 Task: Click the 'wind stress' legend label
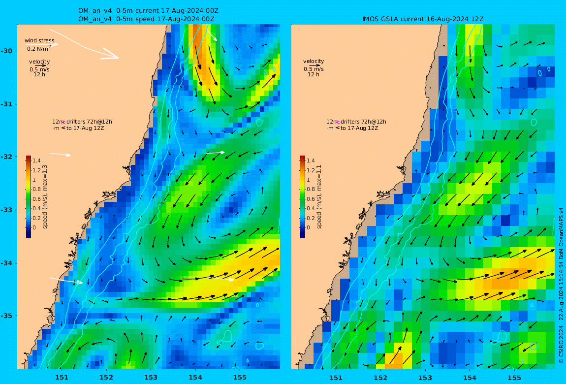point(40,40)
